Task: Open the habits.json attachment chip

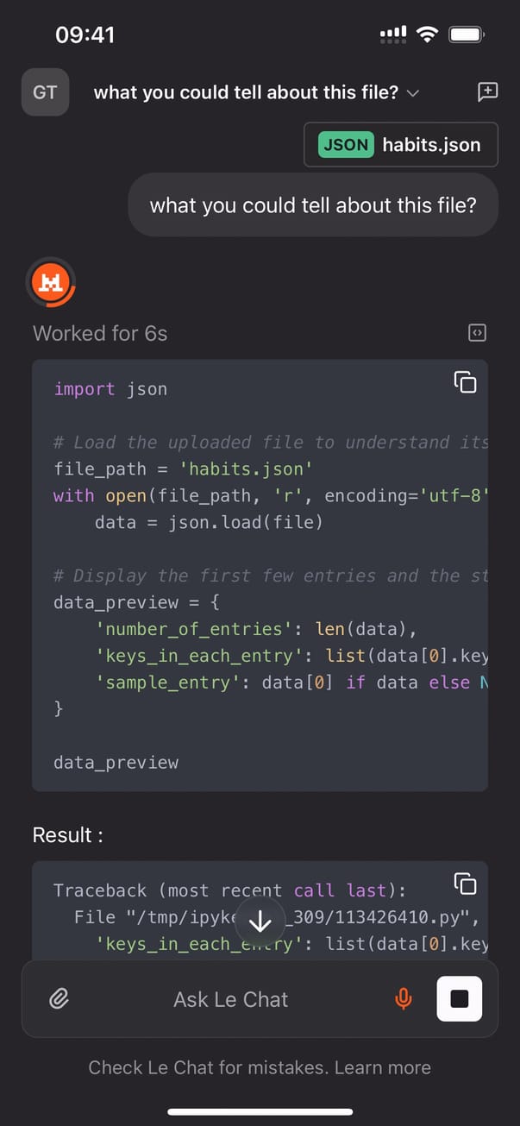Action: pos(401,145)
